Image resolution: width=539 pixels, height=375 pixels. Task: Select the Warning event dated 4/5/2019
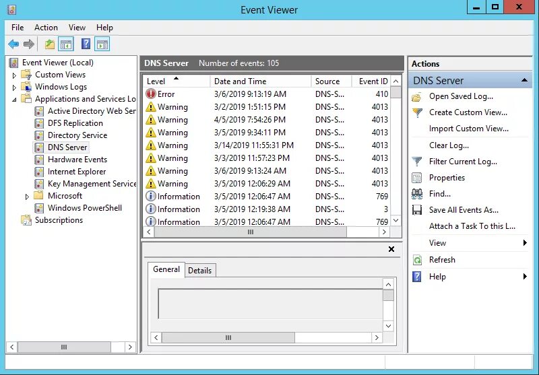(x=267, y=120)
